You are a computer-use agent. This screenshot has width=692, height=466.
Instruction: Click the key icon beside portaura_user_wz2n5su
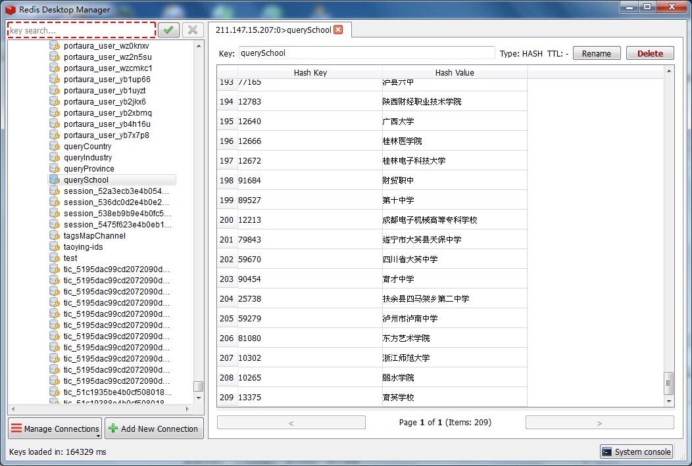(55, 57)
